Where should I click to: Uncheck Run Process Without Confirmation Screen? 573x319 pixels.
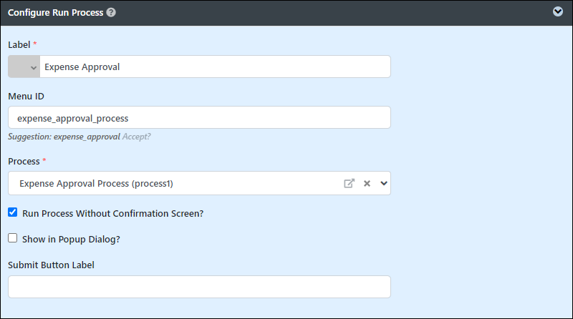coord(13,212)
